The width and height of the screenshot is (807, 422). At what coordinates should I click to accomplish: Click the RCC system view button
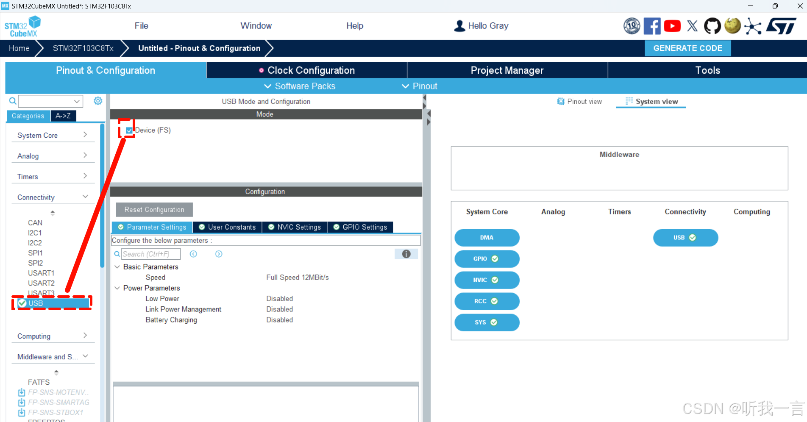coord(487,301)
